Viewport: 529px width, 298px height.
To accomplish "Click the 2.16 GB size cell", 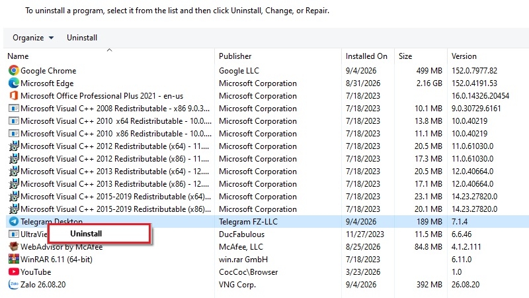I will click(429, 83).
